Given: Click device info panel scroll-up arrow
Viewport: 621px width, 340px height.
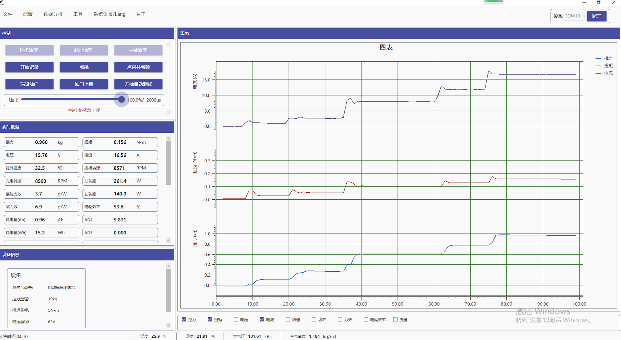Looking at the screenshot, I should (168, 266).
